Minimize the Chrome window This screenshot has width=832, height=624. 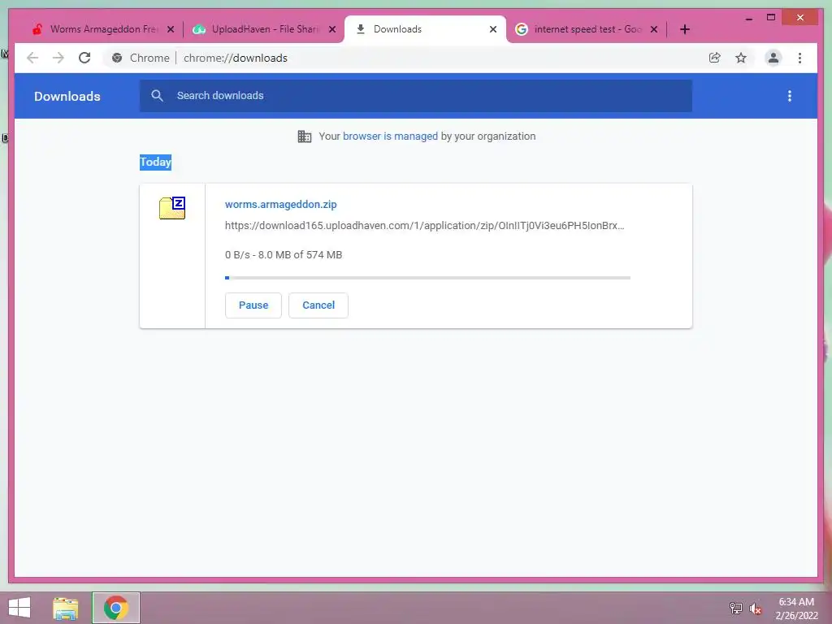coord(748,18)
